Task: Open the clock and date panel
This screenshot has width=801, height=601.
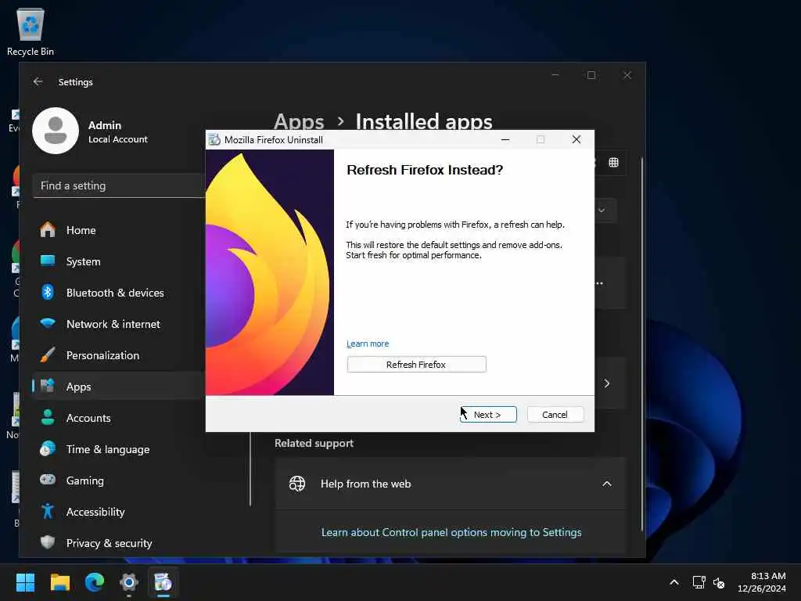Action: [x=761, y=582]
